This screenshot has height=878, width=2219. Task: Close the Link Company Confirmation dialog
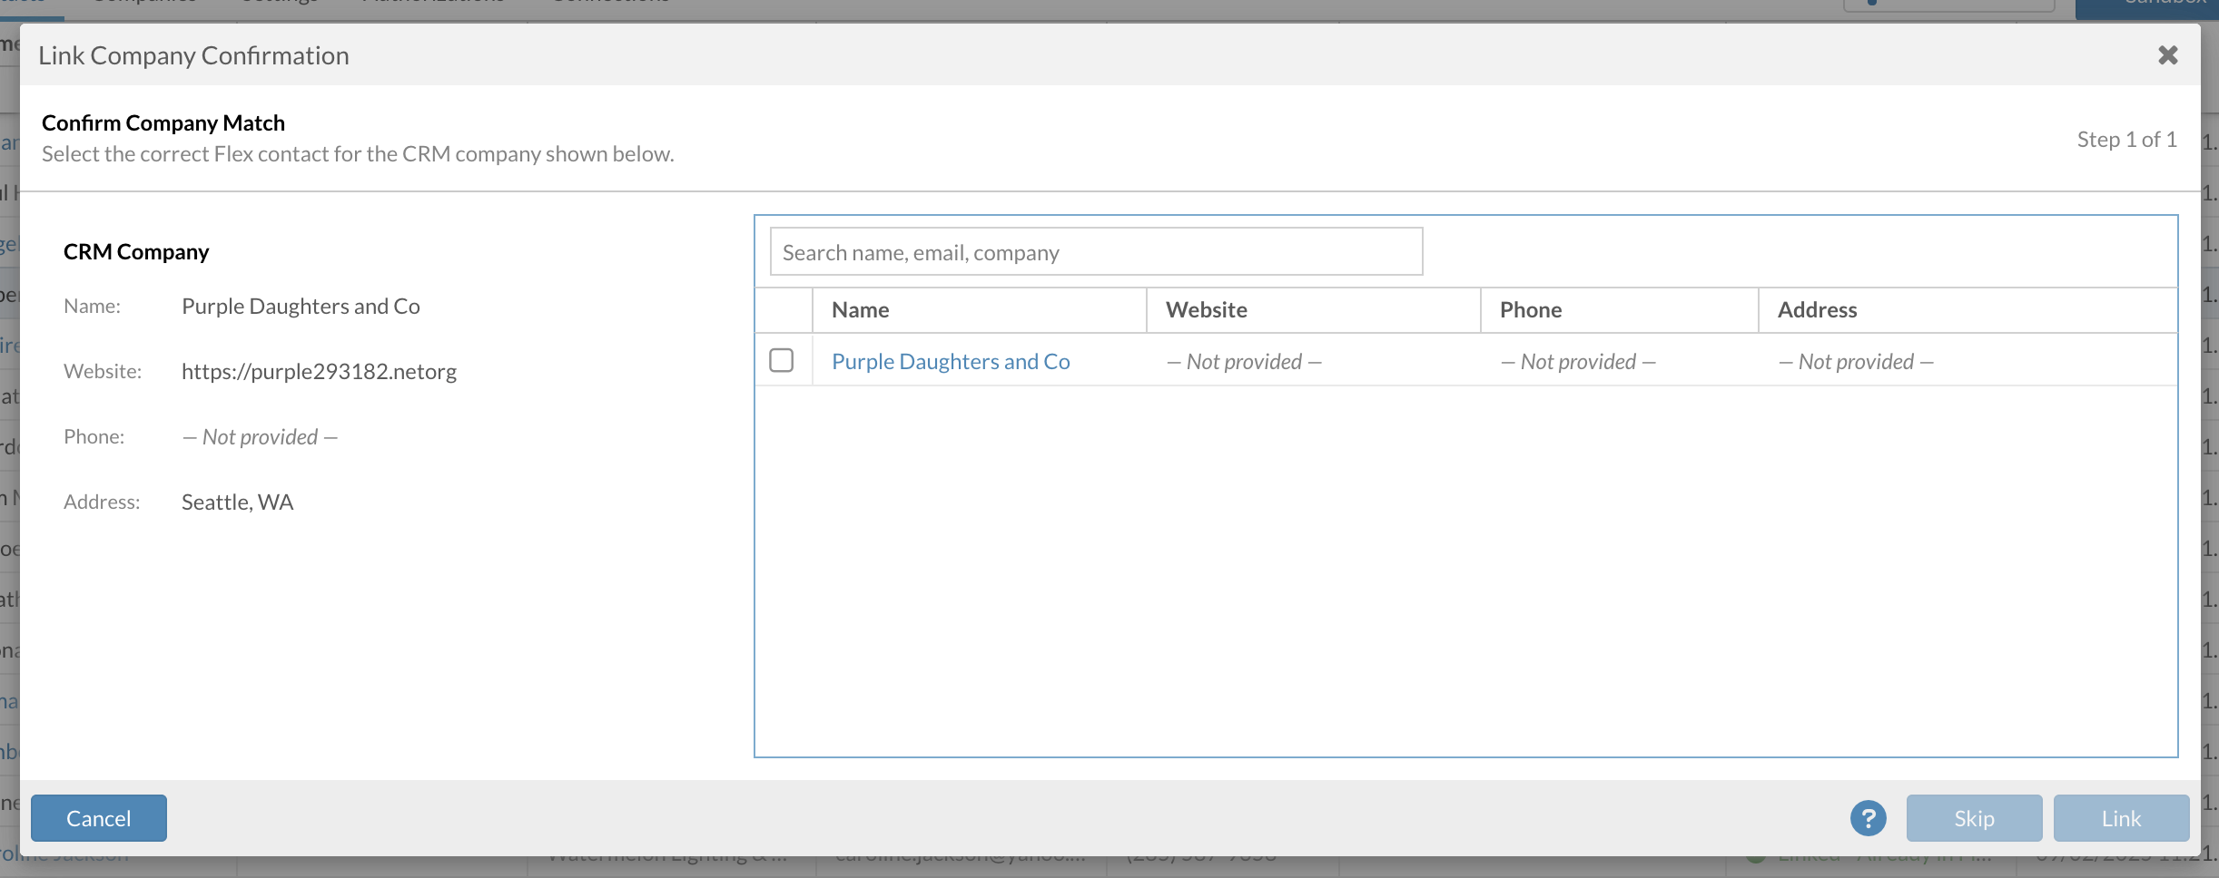pyautogui.click(x=2167, y=55)
